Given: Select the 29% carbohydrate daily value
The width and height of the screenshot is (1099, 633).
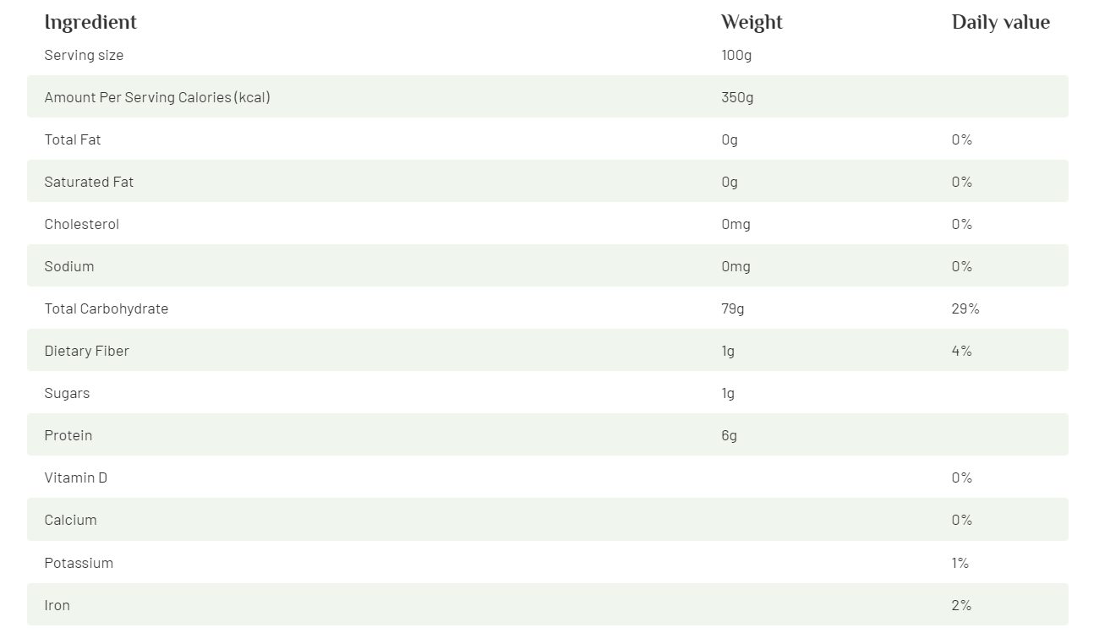Looking at the screenshot, I should click(965, 308).
